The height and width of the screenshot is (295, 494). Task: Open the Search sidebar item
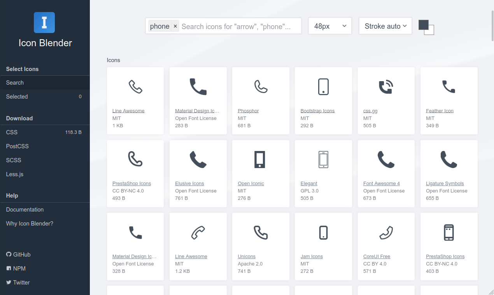(45, 83)
